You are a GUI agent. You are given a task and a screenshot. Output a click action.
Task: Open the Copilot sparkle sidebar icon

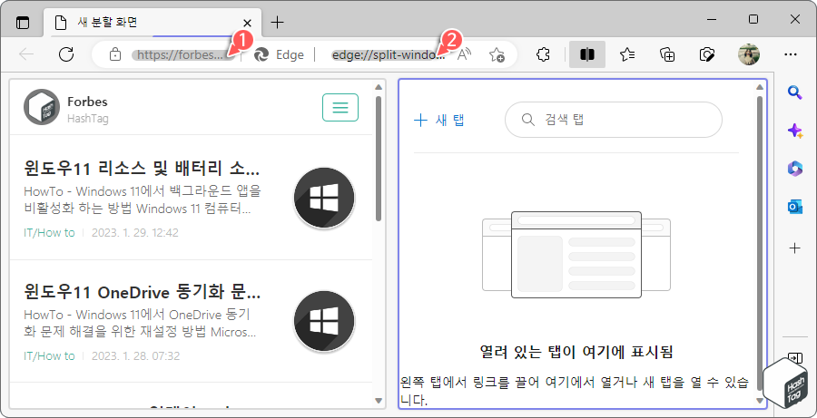click(x=794, y=131)
